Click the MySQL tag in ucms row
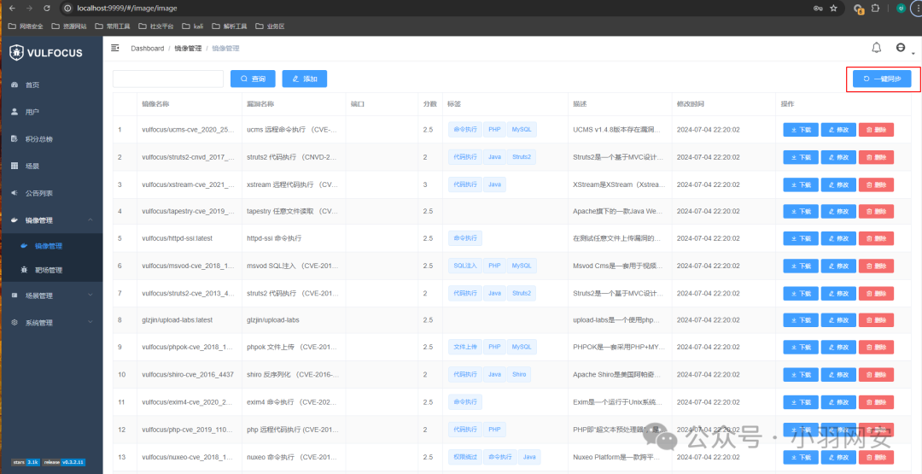 pos(522,129)
